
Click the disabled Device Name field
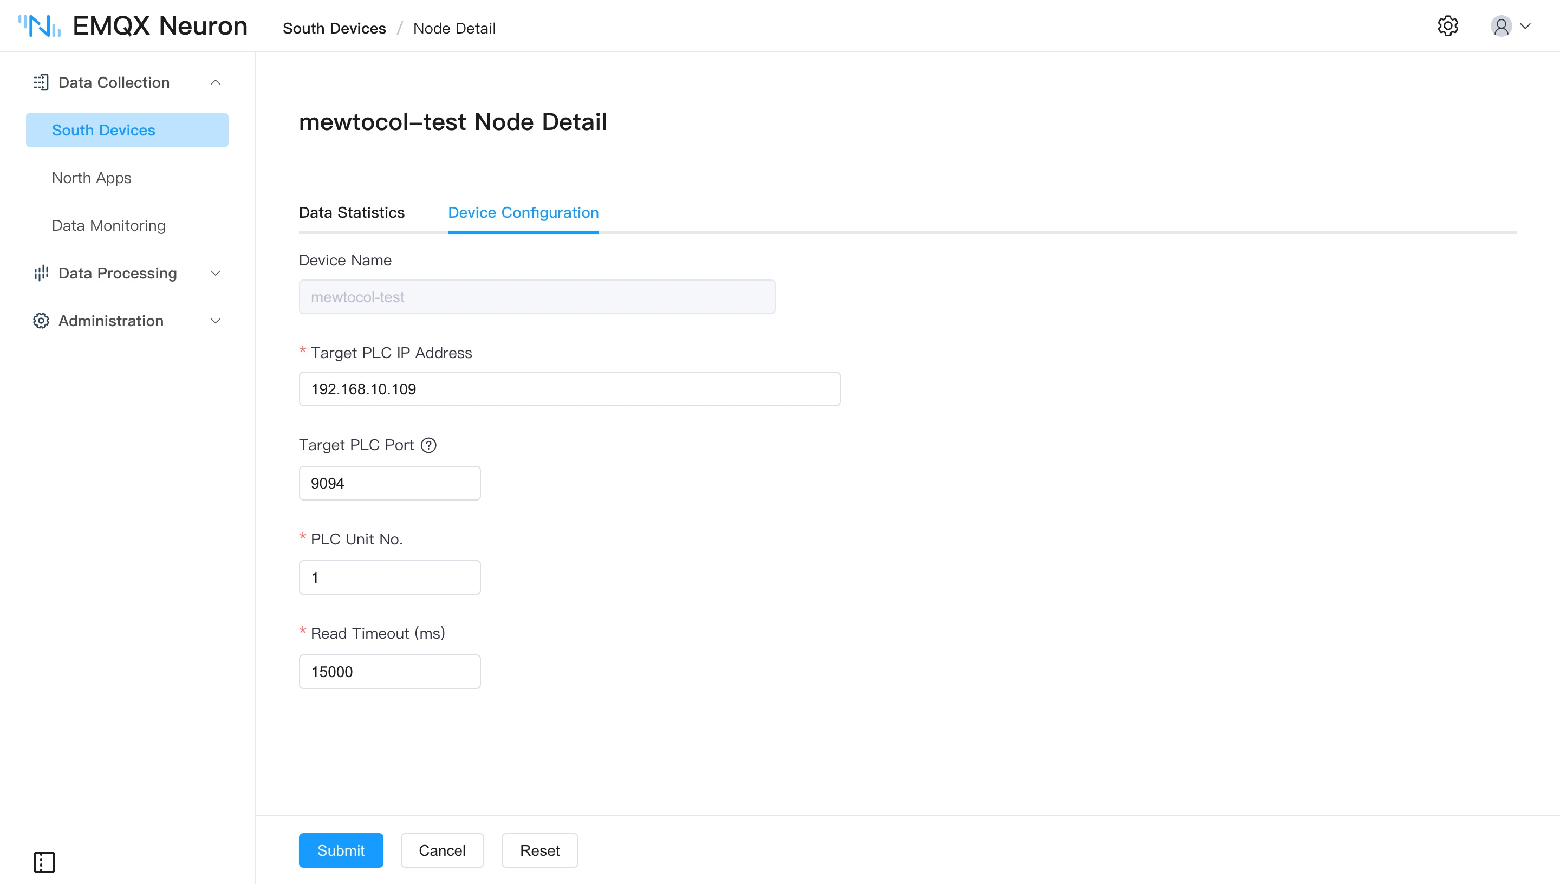pyautogui.click(x=537, y=297)
